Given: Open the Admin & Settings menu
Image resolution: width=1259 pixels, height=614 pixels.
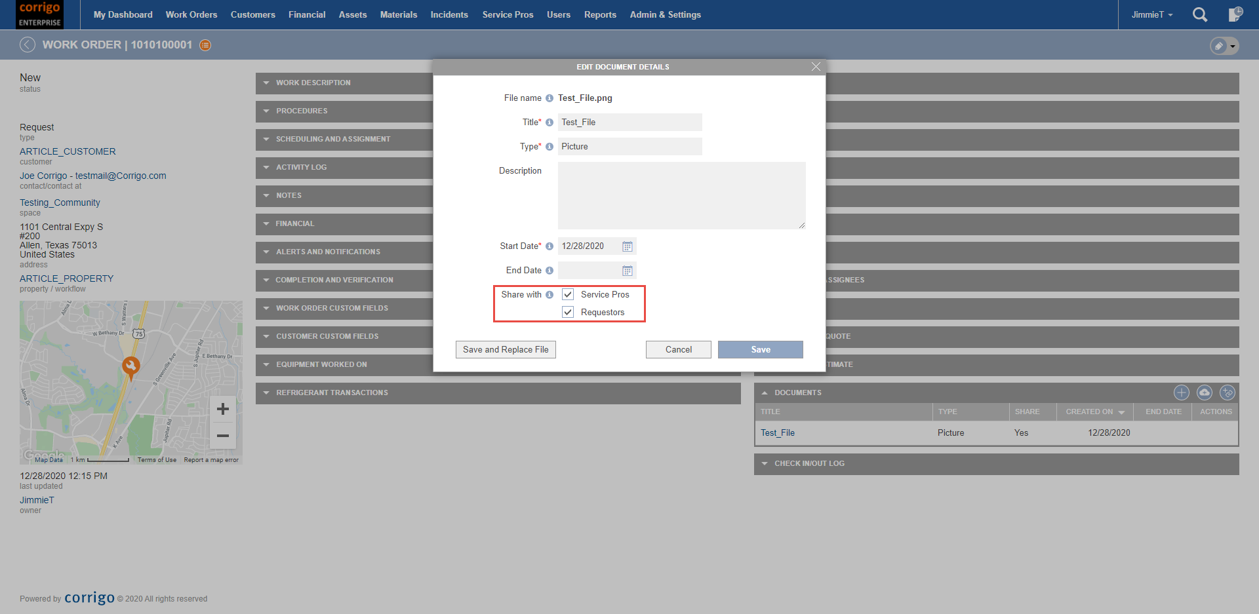Looking at the screenshot, I should pyautogui.click(x=665, y=14).
